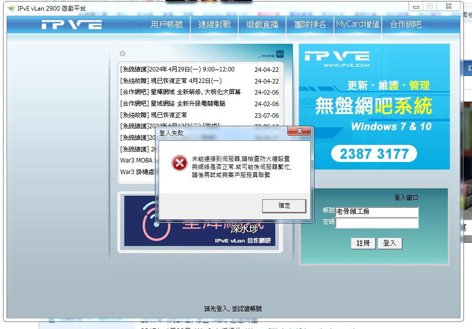The image size is (472, 329).
Task: Open the MyCard增值 menu
Action: pos(358,24)
